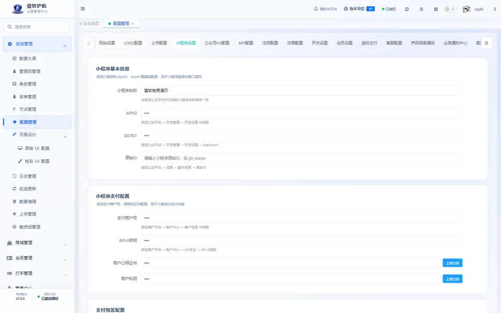Click the 数据清理 trash icon
Screen dimensions: 501x313
point(15,201)
